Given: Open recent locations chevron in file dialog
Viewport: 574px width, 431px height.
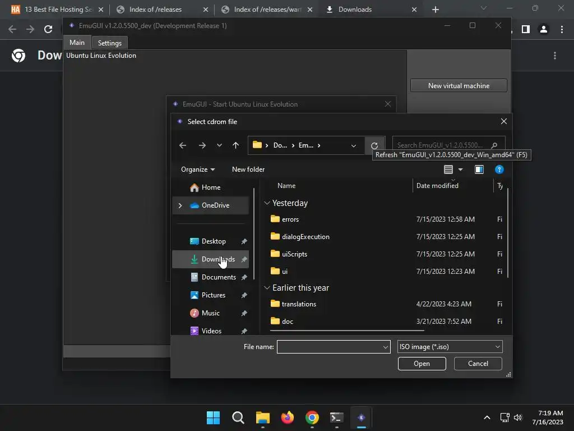Looking at the screenshot, I should [x=219, y=145].
